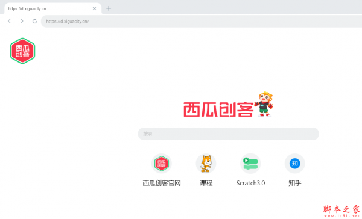
Task: Click the large 西瓜创客 title logo
Action: (x=218, y=109)
